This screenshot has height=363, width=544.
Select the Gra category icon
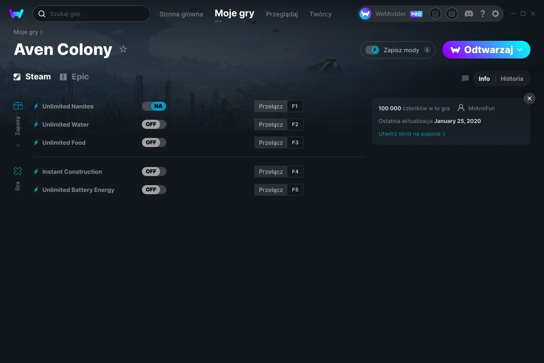[x=18, y=171]
